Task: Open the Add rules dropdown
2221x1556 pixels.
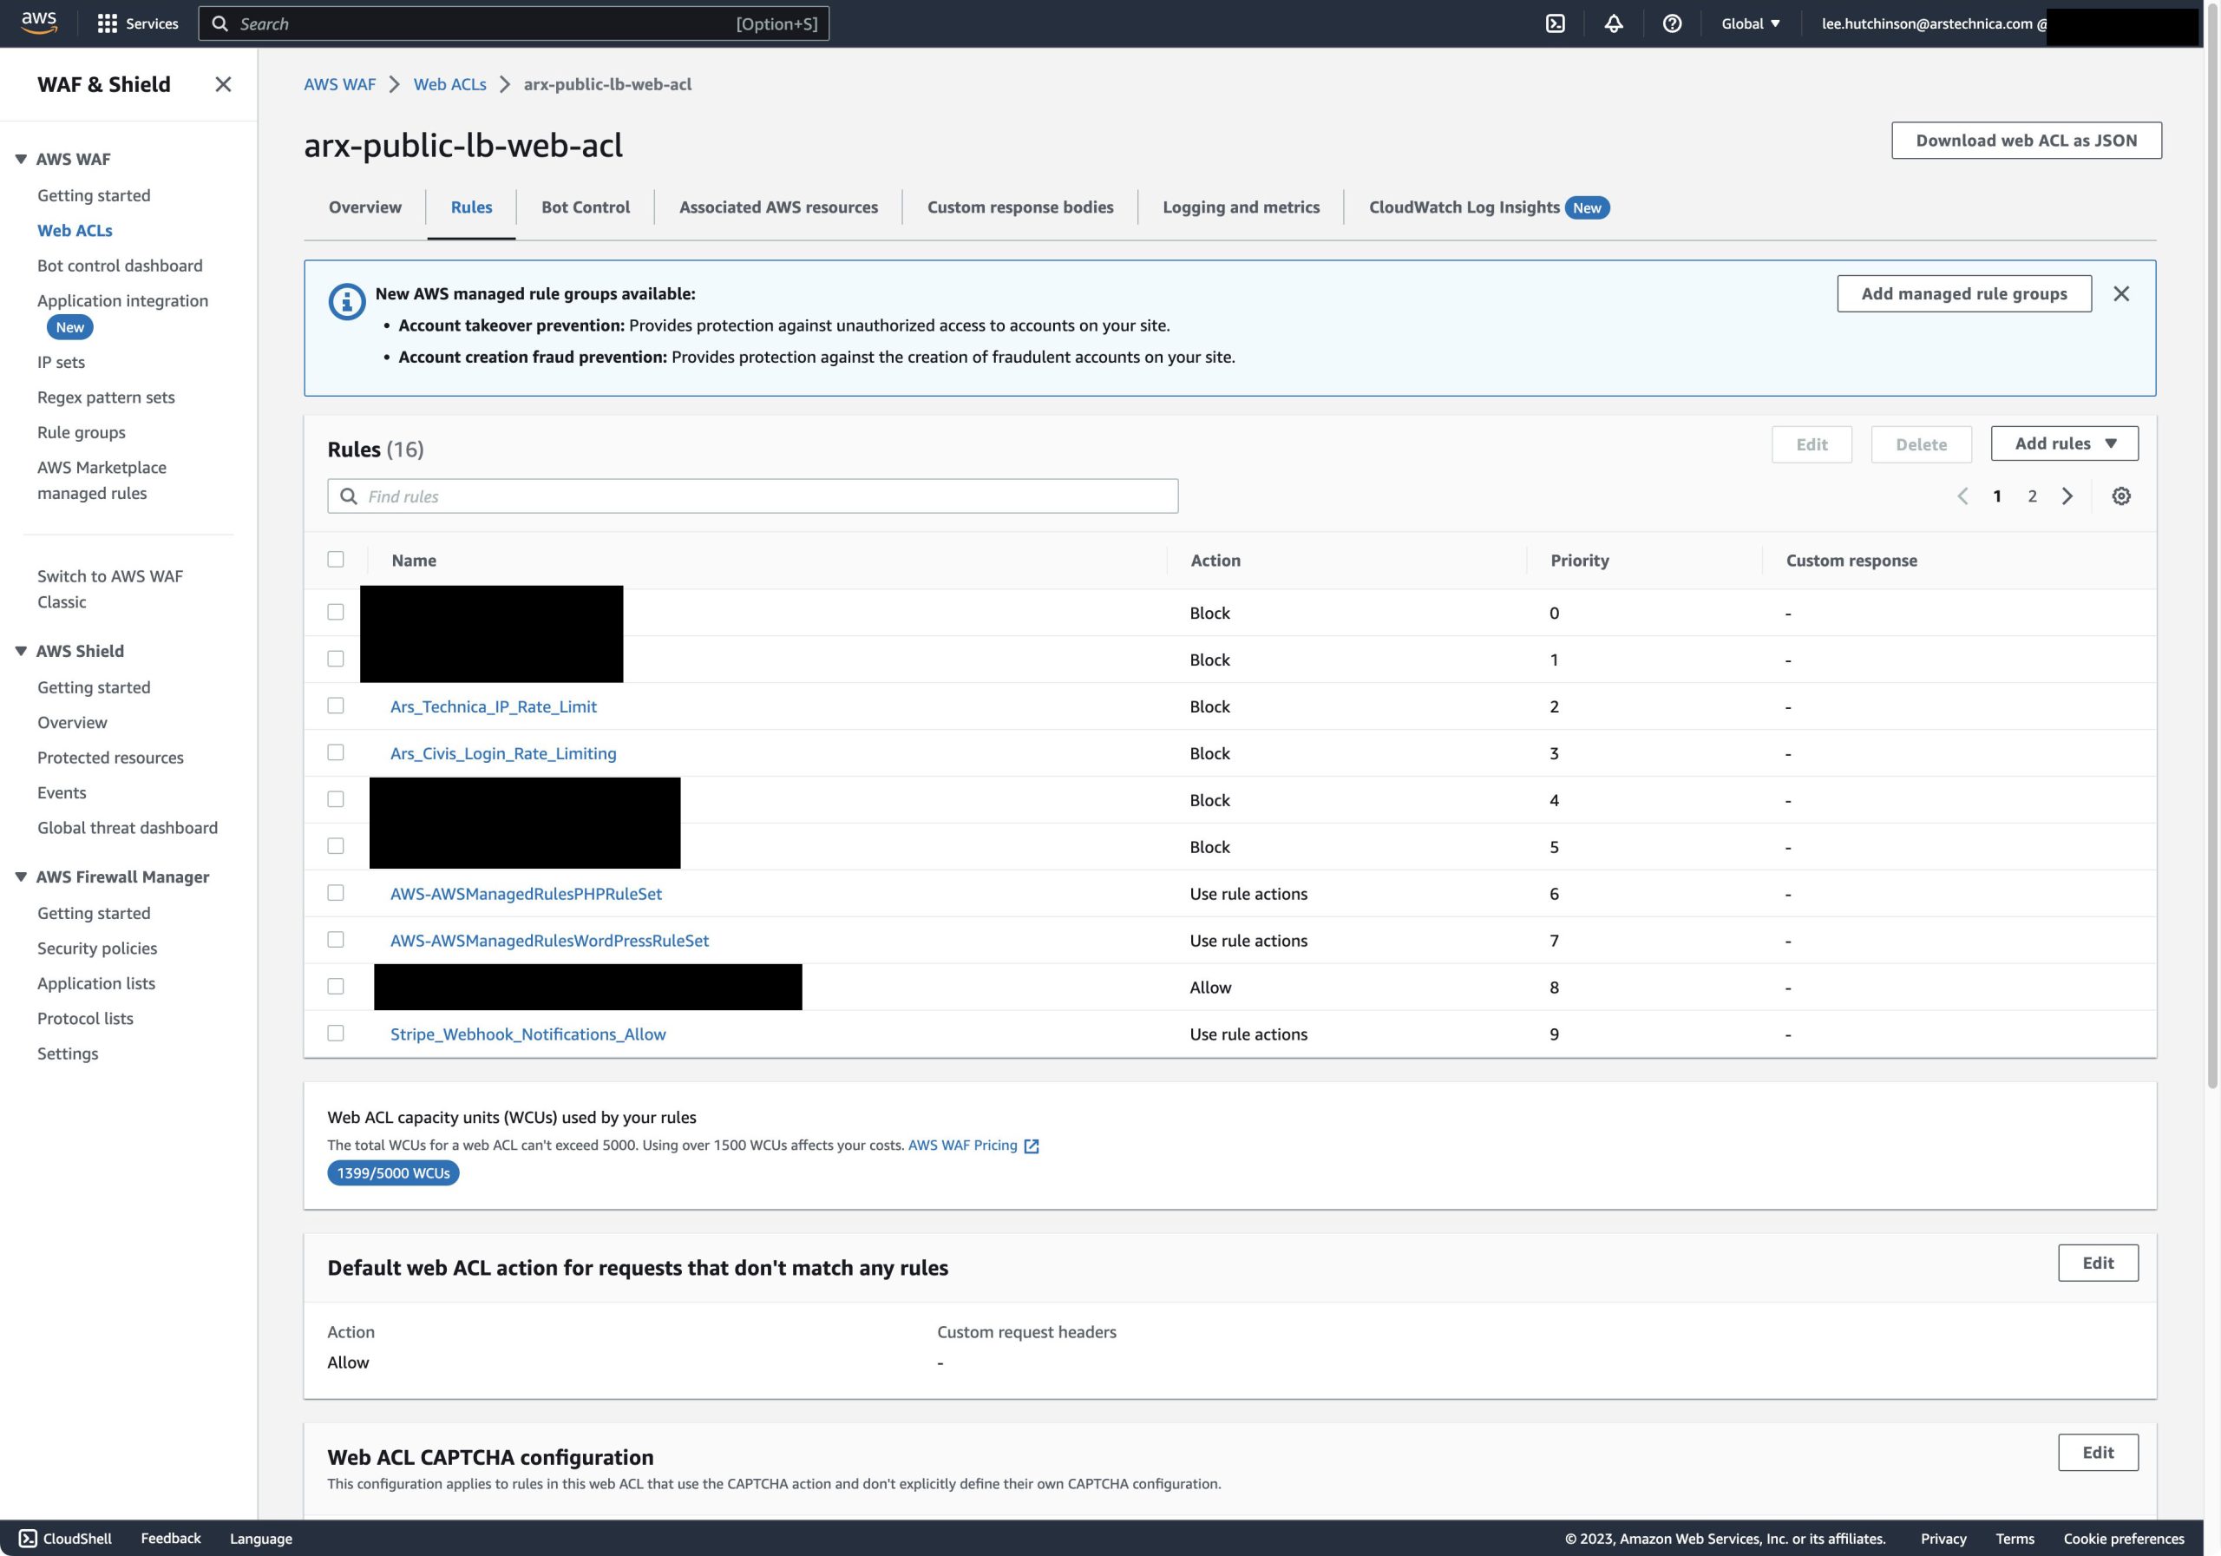Action: pyautogui.click(x=2063, y=443)
